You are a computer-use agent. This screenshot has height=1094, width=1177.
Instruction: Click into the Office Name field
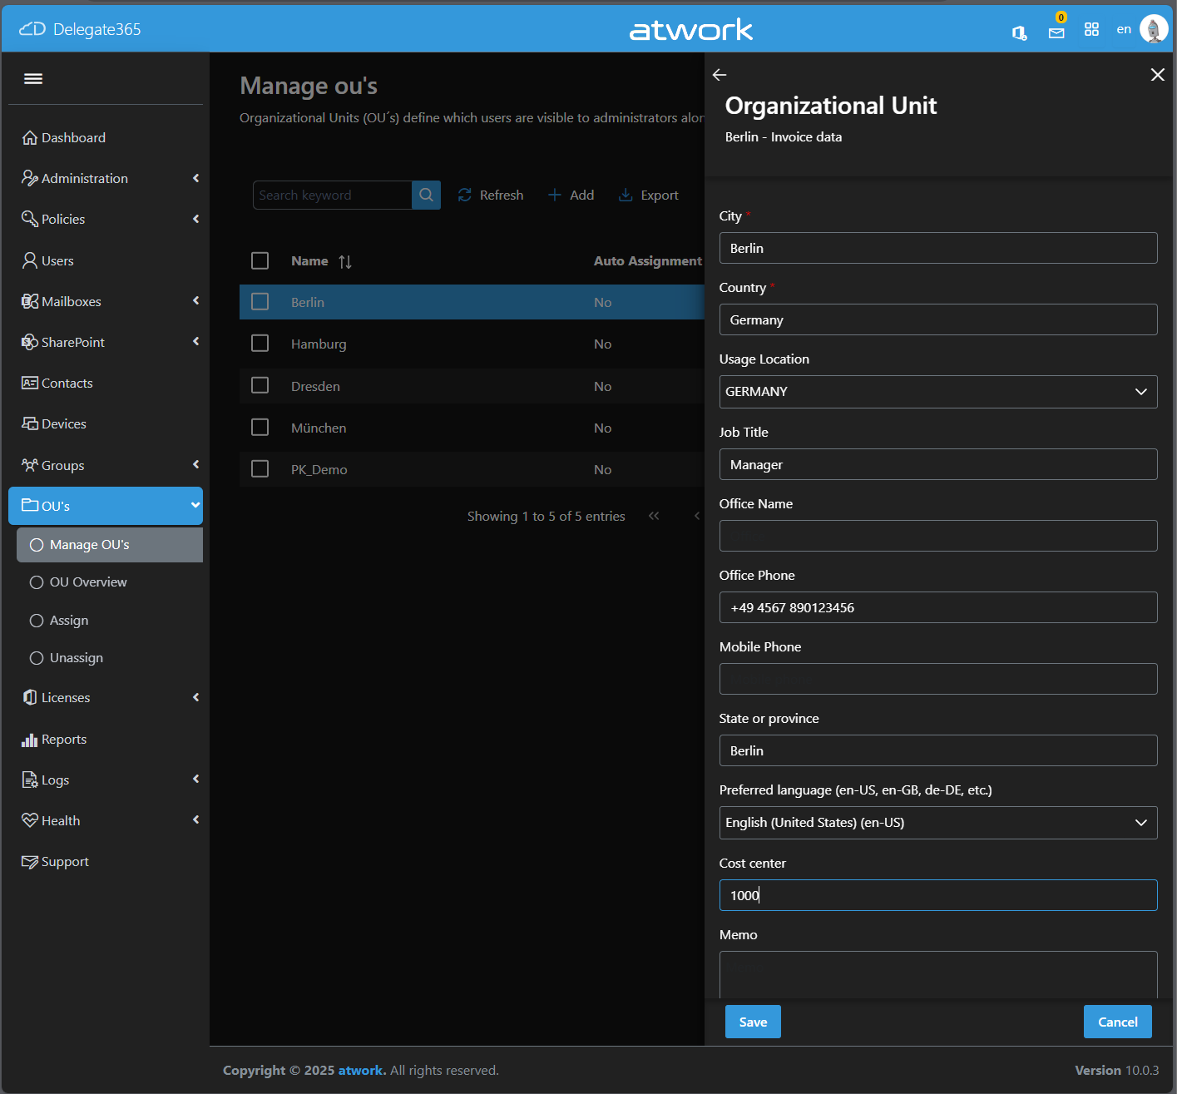[937, 536]
